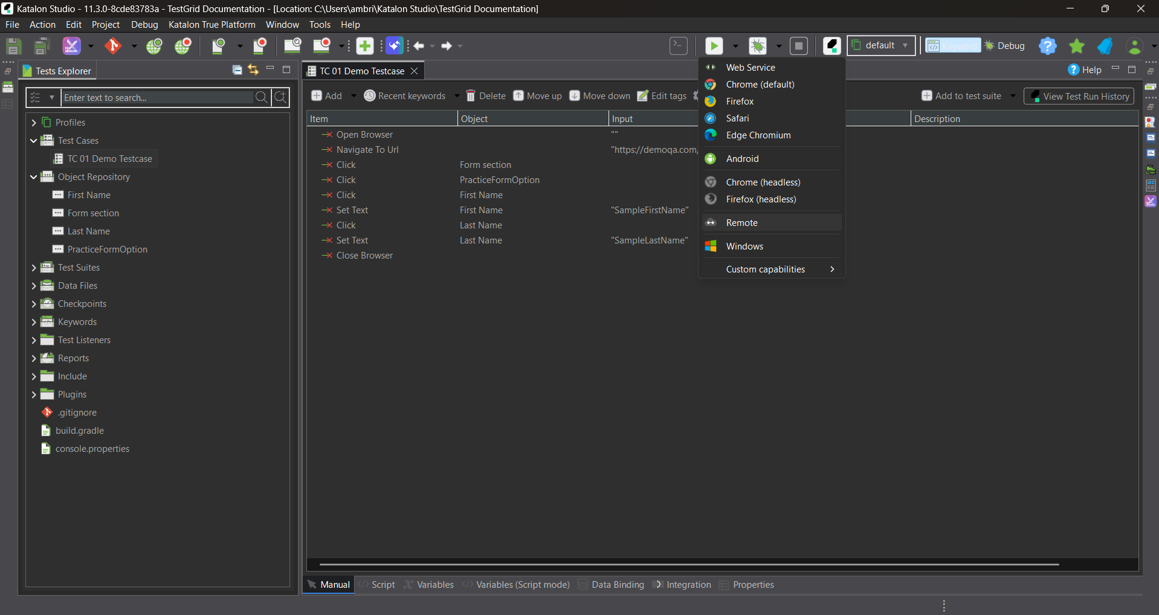Expand the Test Suites tree node
1159x615 pixels.
pos(34,268)
